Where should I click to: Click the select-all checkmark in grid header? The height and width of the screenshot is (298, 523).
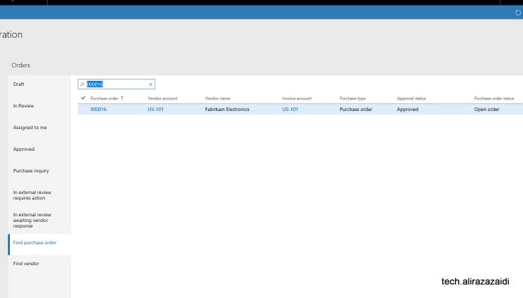tap(83, 98)
